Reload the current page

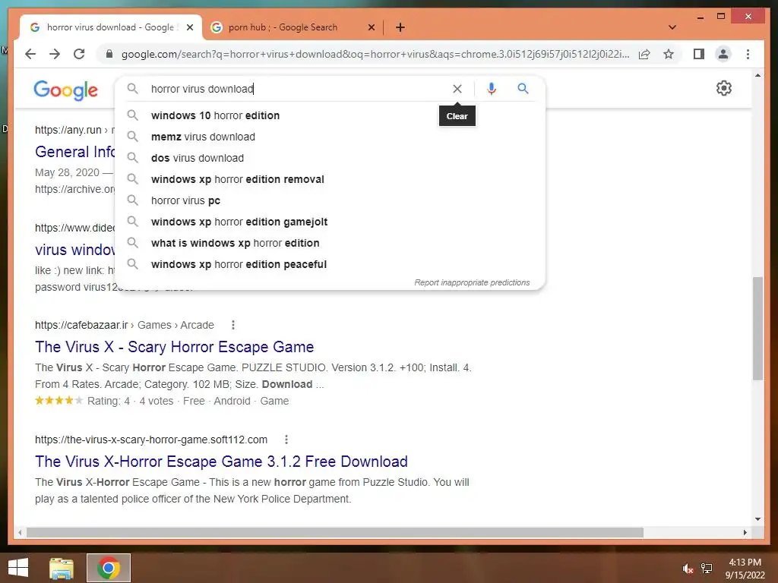[79, 54]
